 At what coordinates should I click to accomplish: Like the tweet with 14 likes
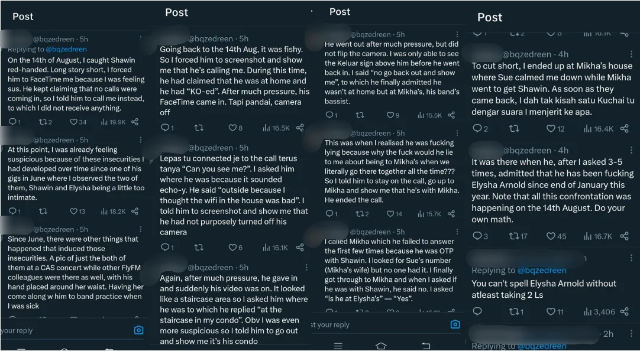coord(390,214)
